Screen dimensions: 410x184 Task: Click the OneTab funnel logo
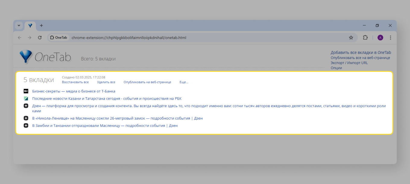coord(26,56)
